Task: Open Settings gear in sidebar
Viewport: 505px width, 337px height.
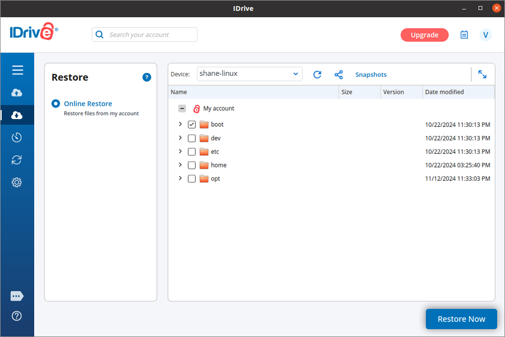Action: [17, 183]
